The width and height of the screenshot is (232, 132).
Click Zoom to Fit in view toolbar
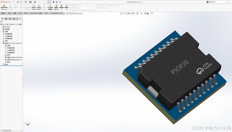[121, 13]
